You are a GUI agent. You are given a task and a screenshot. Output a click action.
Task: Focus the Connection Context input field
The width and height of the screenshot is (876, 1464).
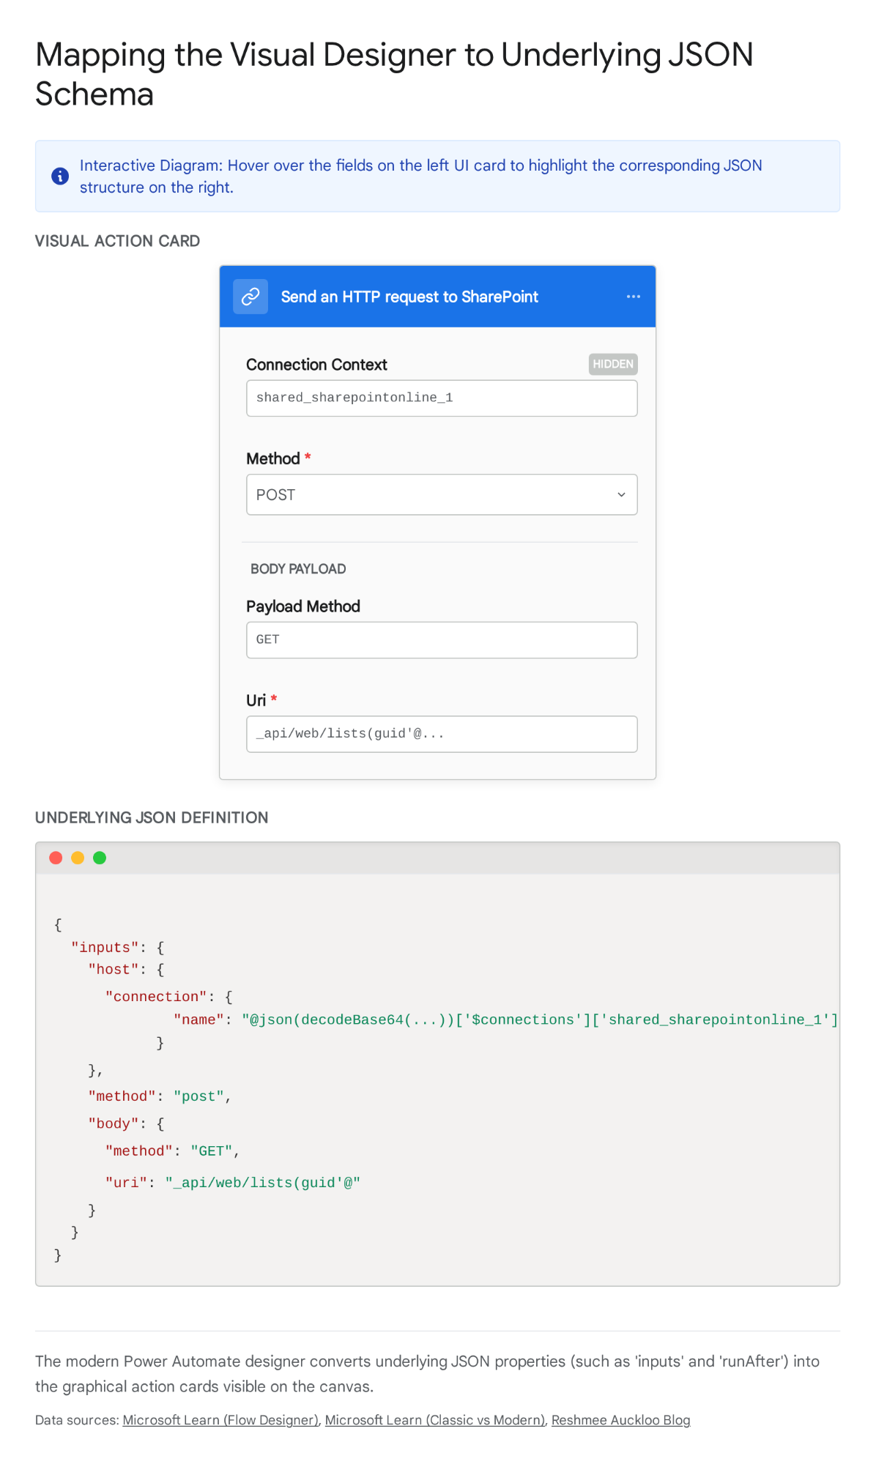click(441, 398)
